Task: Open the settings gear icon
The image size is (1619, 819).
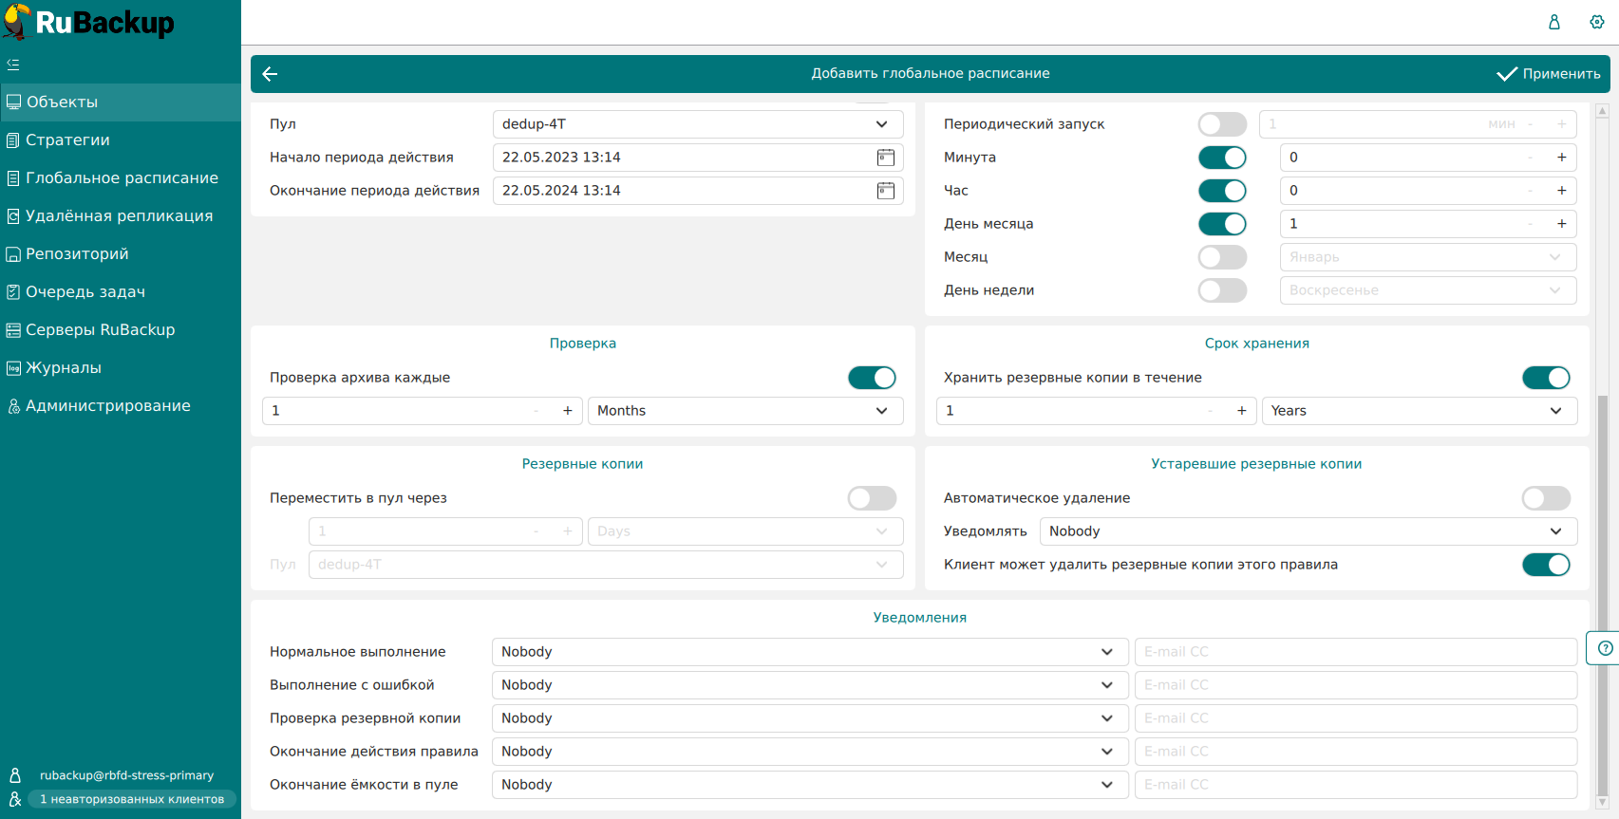Action: [x=1597, y=22]
